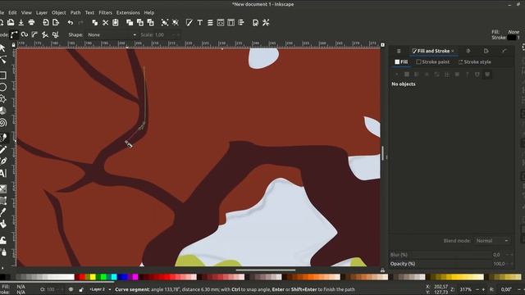Select the 3D box tool
Viewport: 525px width, 295px height.
(3, 111)
